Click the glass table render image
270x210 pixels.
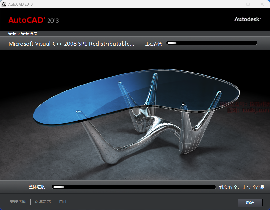[135, 115]
